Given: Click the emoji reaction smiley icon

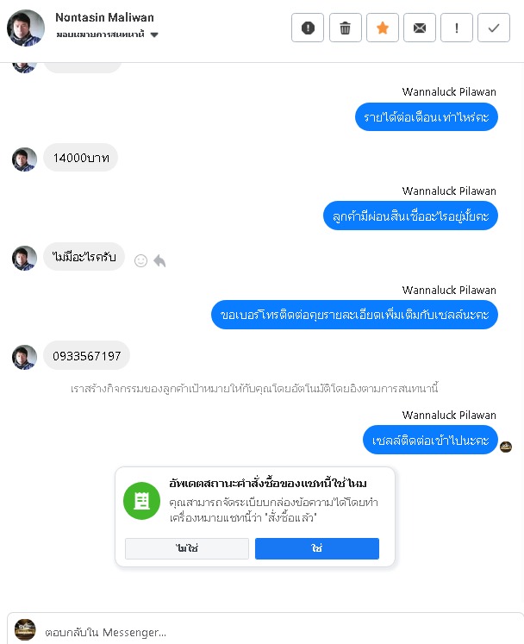Looking at the screenshot, I should [140, 261].
